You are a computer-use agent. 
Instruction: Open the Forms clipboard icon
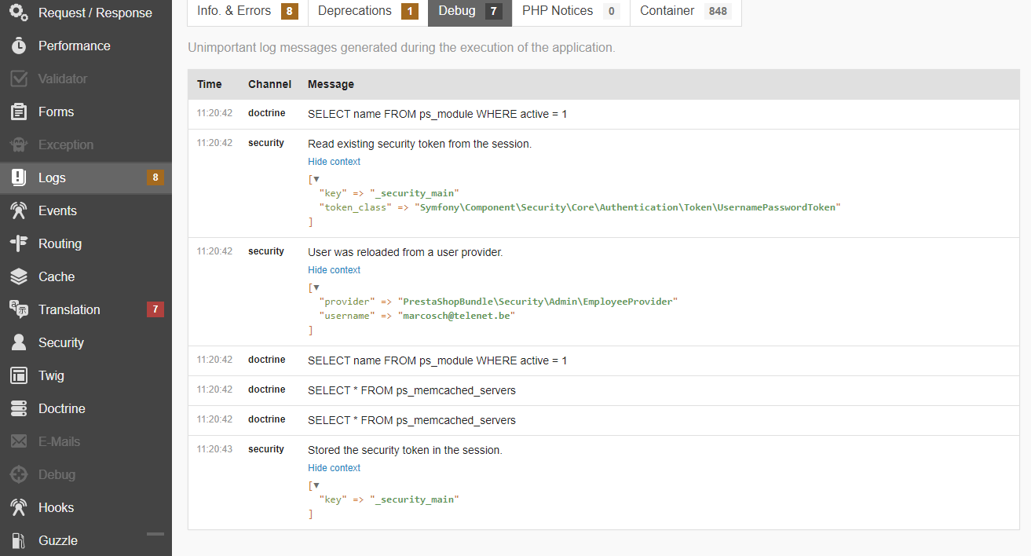(x=19, y=112)
